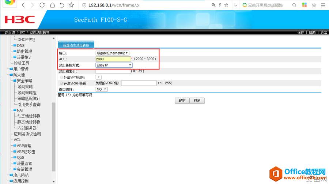Expand the QoS folder icon
This screenshot has width=329, height=184.
pos(15,157)
